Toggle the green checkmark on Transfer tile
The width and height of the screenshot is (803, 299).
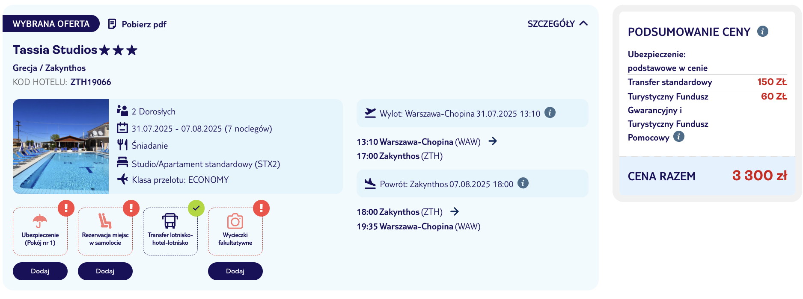[196, 208]
